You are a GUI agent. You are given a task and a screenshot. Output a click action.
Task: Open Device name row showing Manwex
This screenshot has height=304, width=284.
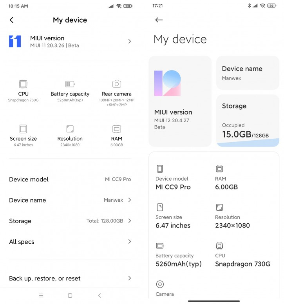(x=70, y=200)
